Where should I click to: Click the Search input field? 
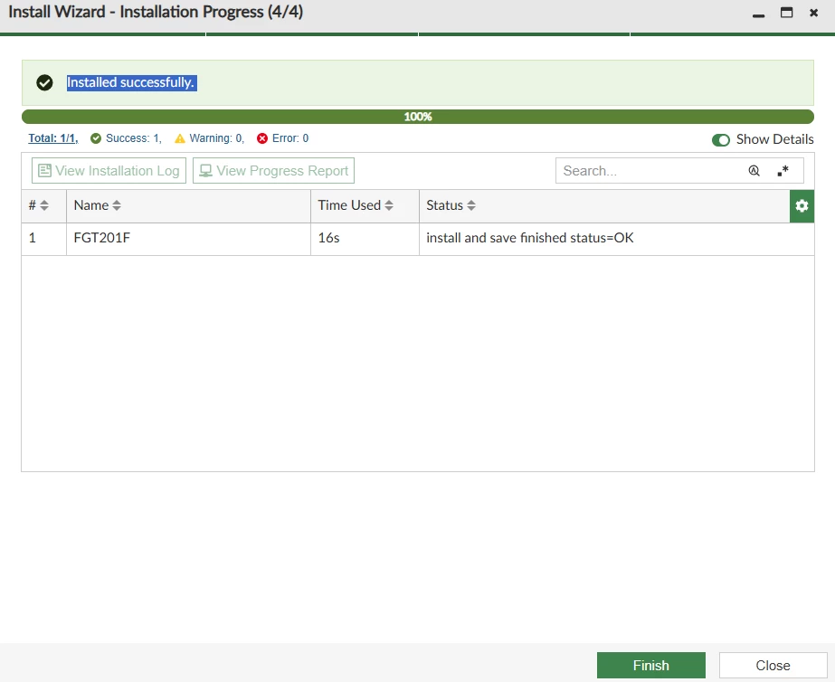[x=650, y=171]
